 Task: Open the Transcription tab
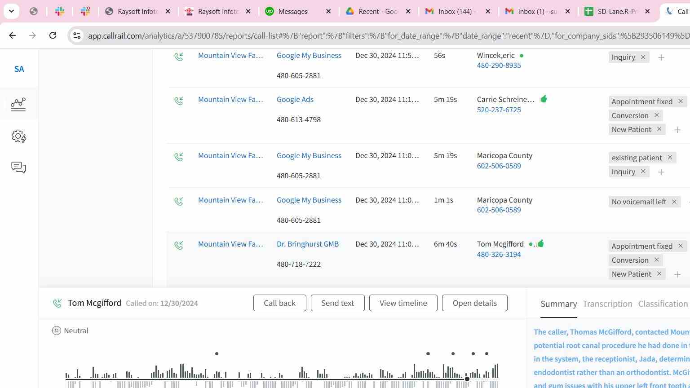tap(607, 304)
